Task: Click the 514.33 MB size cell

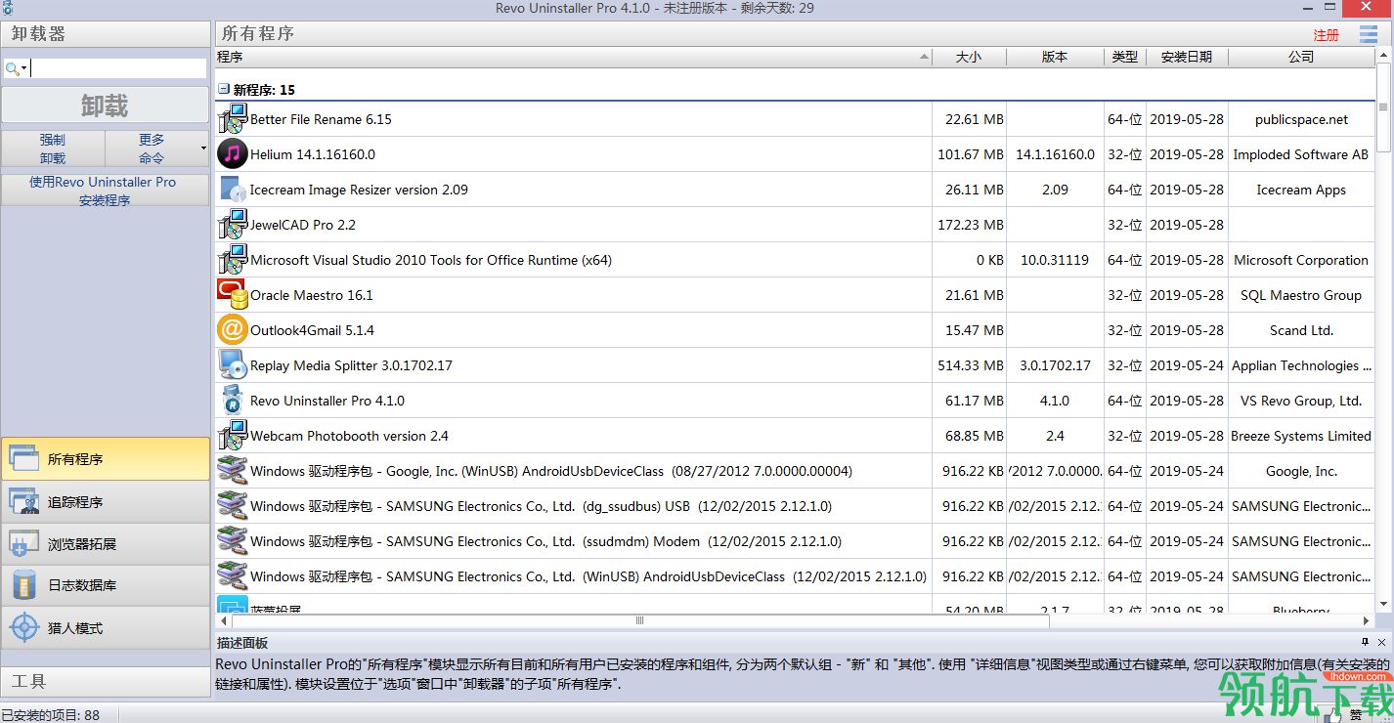Action: 970,365
